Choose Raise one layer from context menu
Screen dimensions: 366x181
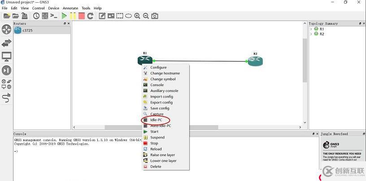[166, 155]
